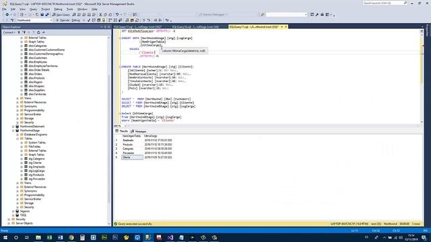Click the Connect button in Object Explorer
431x242 pixels.
9,32
